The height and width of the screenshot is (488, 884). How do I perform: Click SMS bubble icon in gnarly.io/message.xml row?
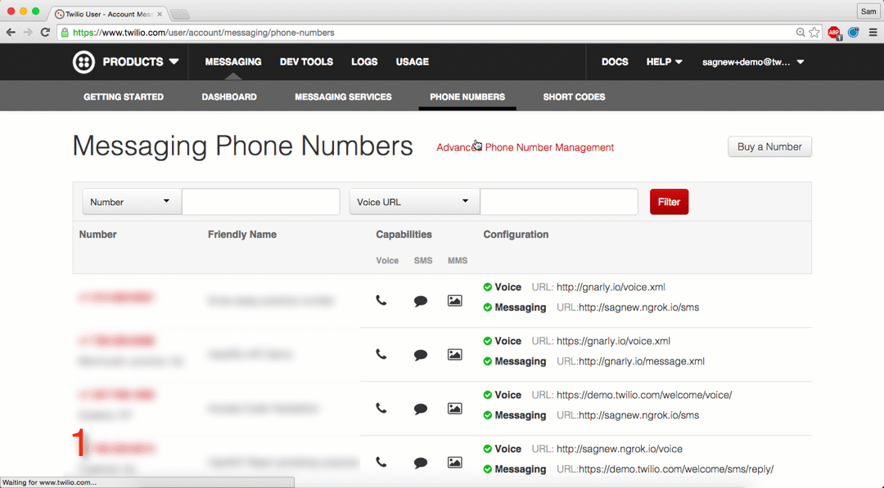click(421, 355)
